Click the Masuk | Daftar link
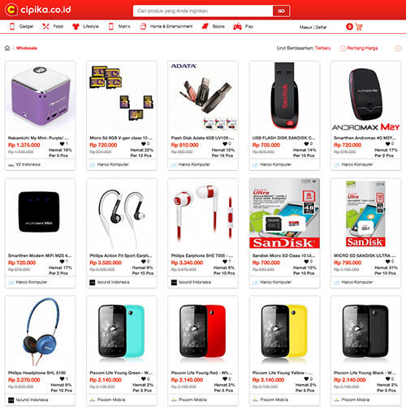The height and width of the screenshot is (410, 406). point(313,27)
